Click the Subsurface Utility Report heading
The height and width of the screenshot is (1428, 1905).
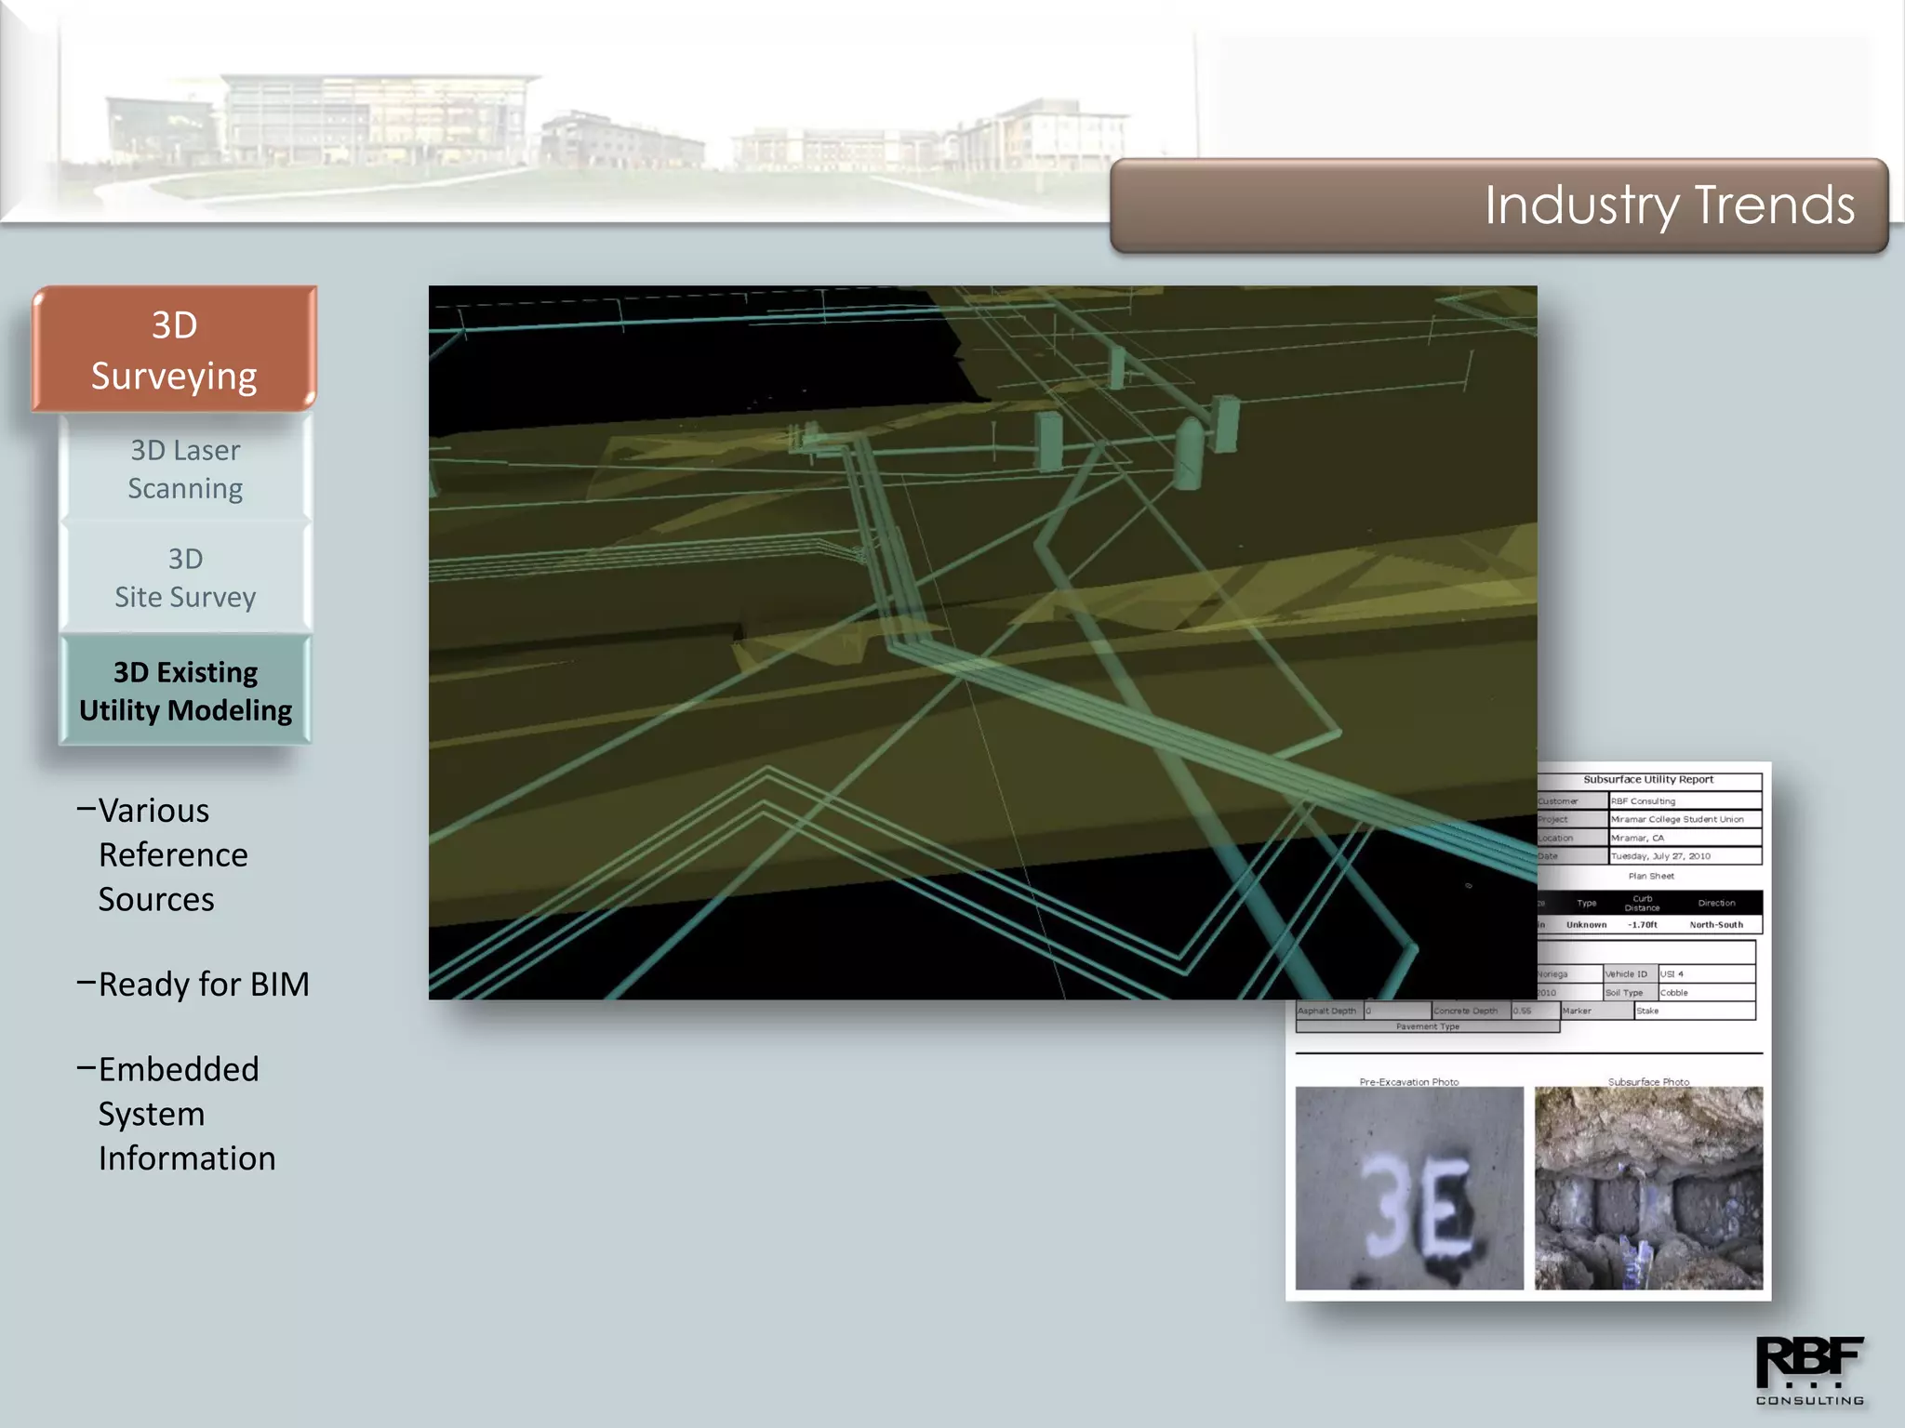pyautogui.click(x=1648, y=780)
